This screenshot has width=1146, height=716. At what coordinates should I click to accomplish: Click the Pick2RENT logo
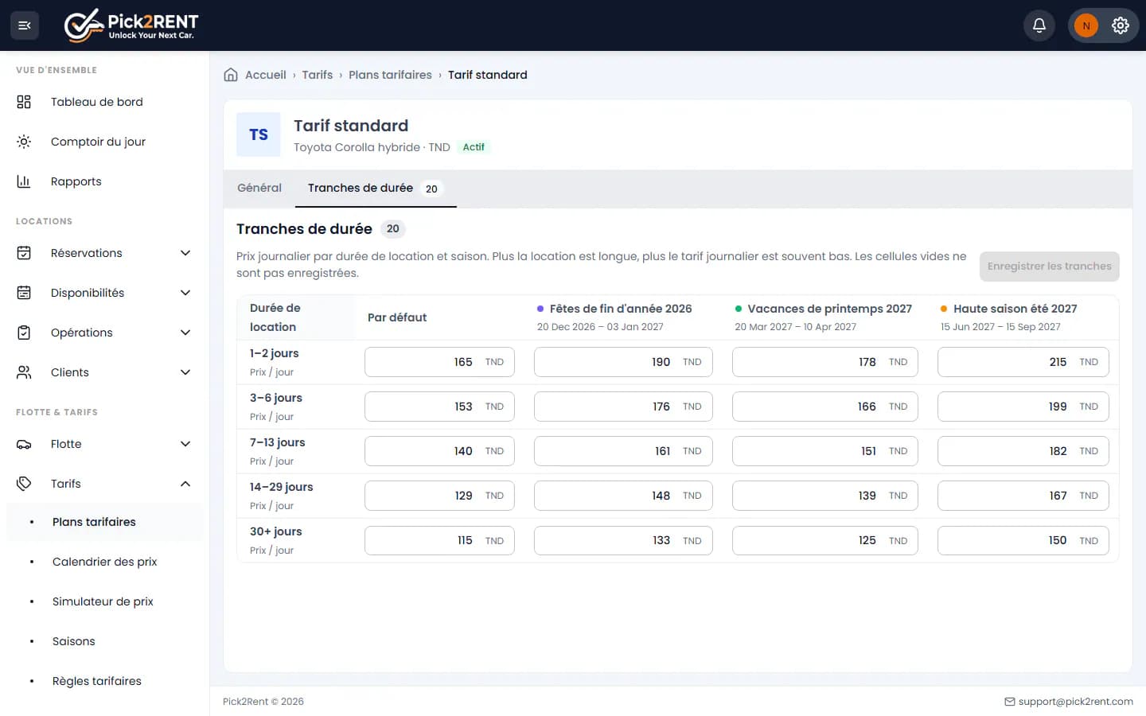[x=131, y=25]
